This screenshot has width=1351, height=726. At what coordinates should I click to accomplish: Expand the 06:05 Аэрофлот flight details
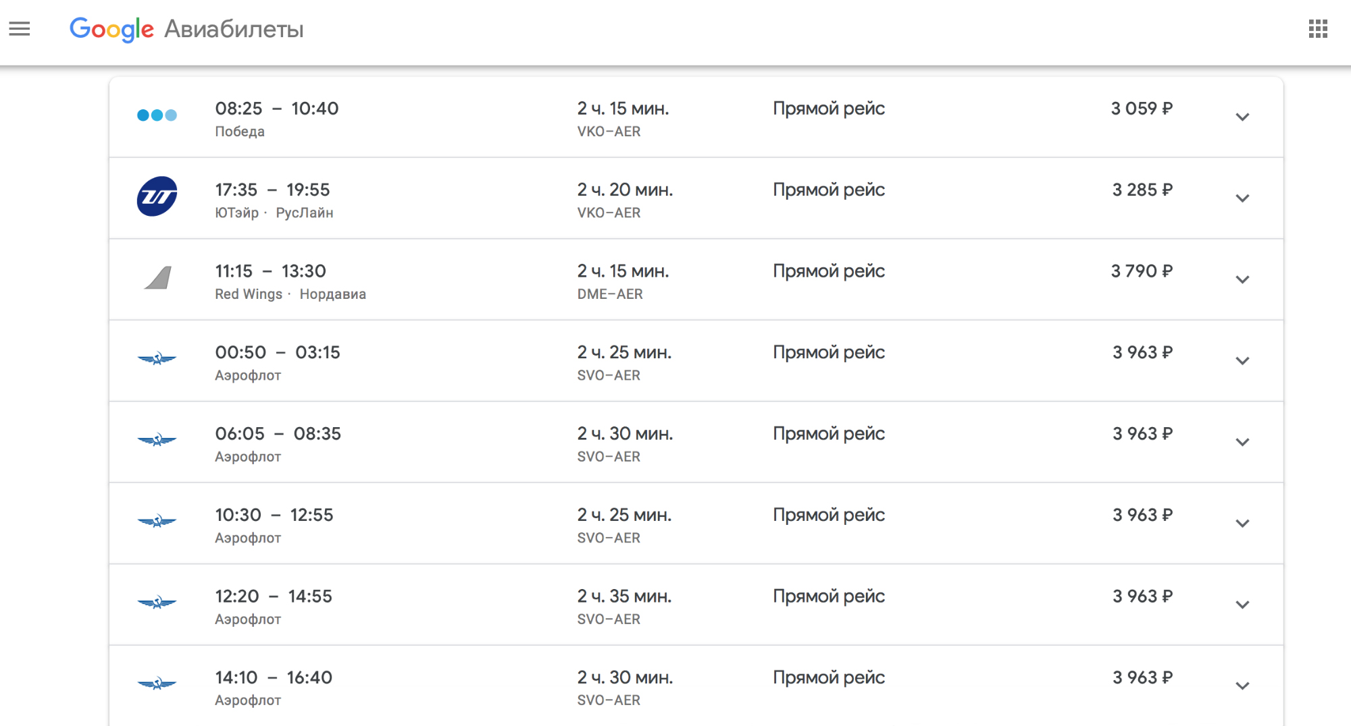coord(1242,442)
